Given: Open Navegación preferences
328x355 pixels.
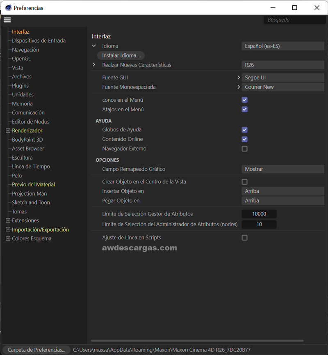Looking at the screenshot, I should point(25,50).
